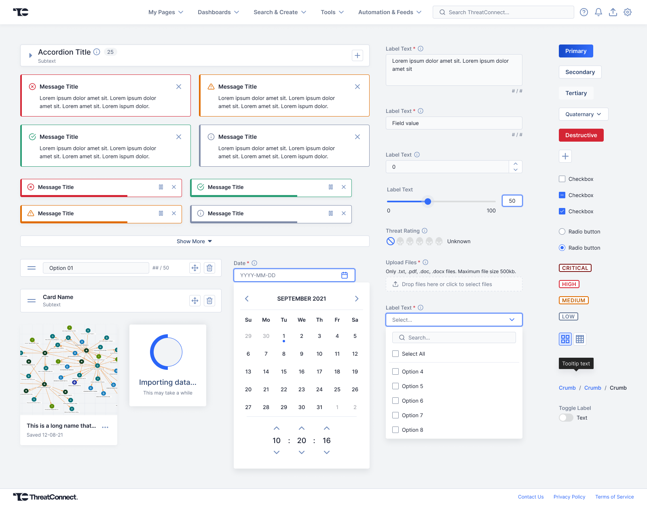Open the Automation & Feeds menu
The width and height of the screenshot is (647, 505).
389,12
